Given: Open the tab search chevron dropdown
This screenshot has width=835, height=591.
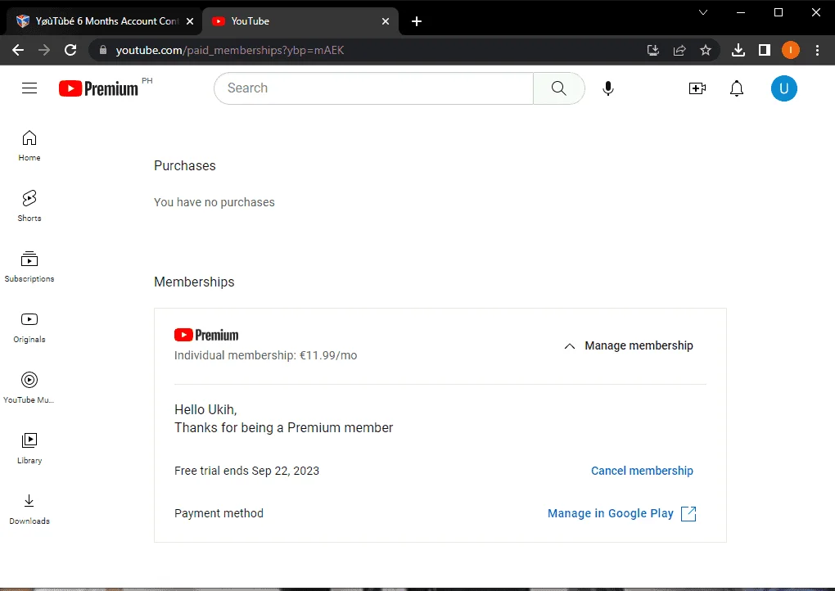Looking at the screenshot, I should pos(703,12).
